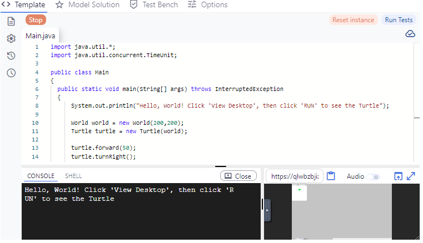Open the files icon in the left sidebar
Viewport: 423px width, 243px height.
[x=11, y=22]
